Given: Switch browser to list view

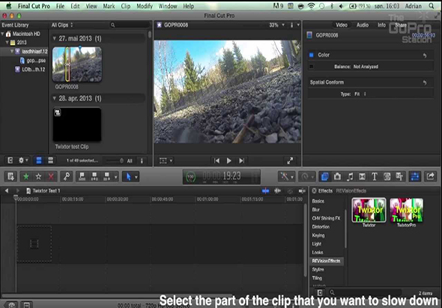Looking at the screenshot, I should coord(50,160).
